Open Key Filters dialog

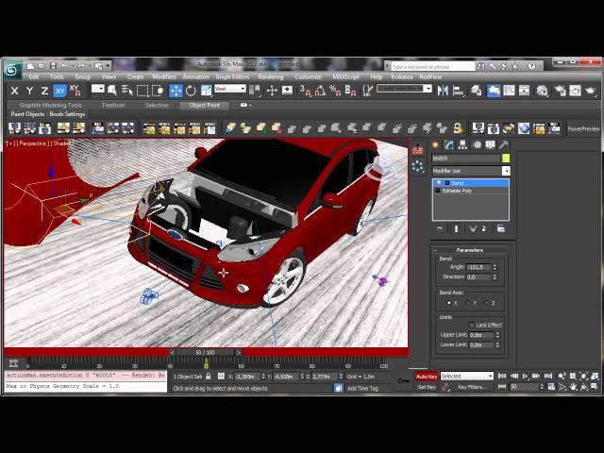coord(473,387)
